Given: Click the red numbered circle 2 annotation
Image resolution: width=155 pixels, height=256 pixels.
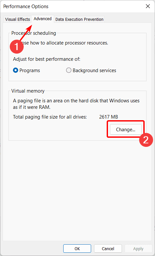Looking at the screenshot, I should (146, 140).
